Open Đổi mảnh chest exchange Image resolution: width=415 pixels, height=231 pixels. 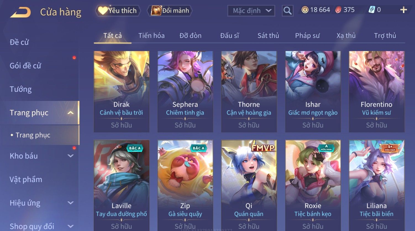click(x=170, y=11)
